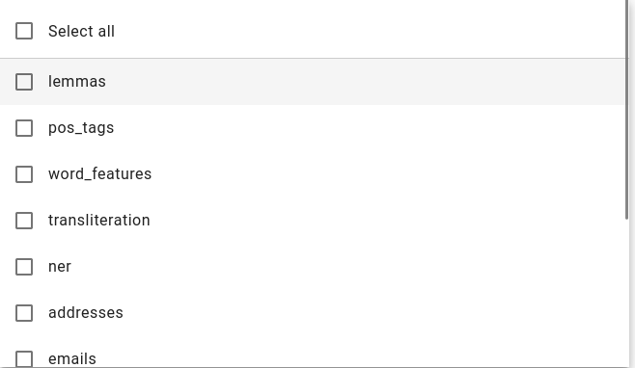The width and height of the screenshot is (635, 368).
Task: Click empty area of highlighted lemmas row
Action: coord(365,82)
